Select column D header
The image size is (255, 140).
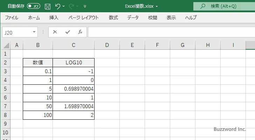point(107,45)
